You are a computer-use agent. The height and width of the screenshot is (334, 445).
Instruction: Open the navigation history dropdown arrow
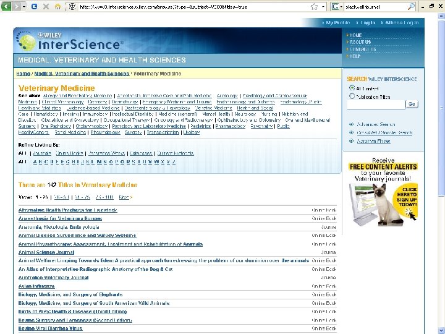pos(24,6)
